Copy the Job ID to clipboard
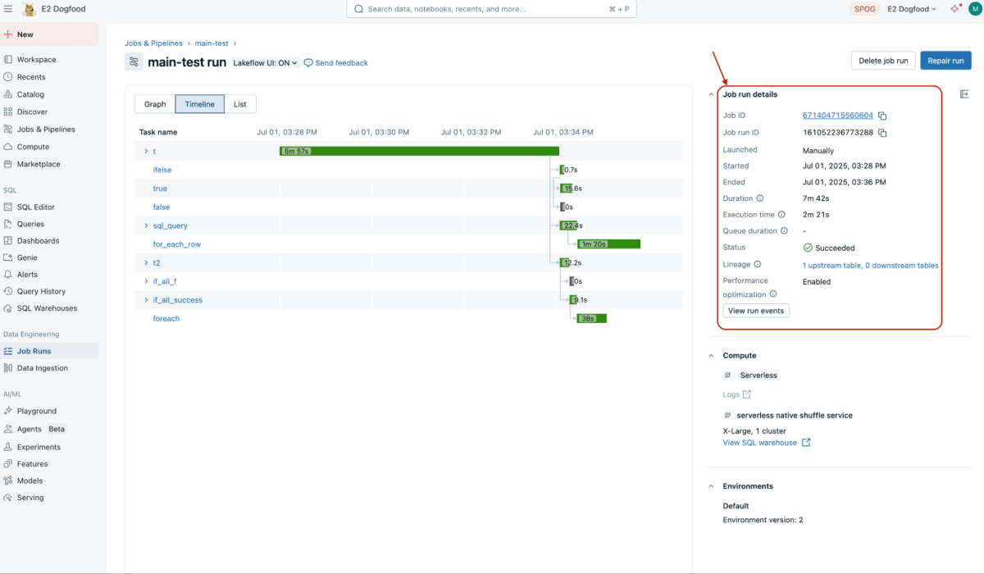The height and width of the screenshot is (574, 984). pyautogui.click(x=883, y=116)
